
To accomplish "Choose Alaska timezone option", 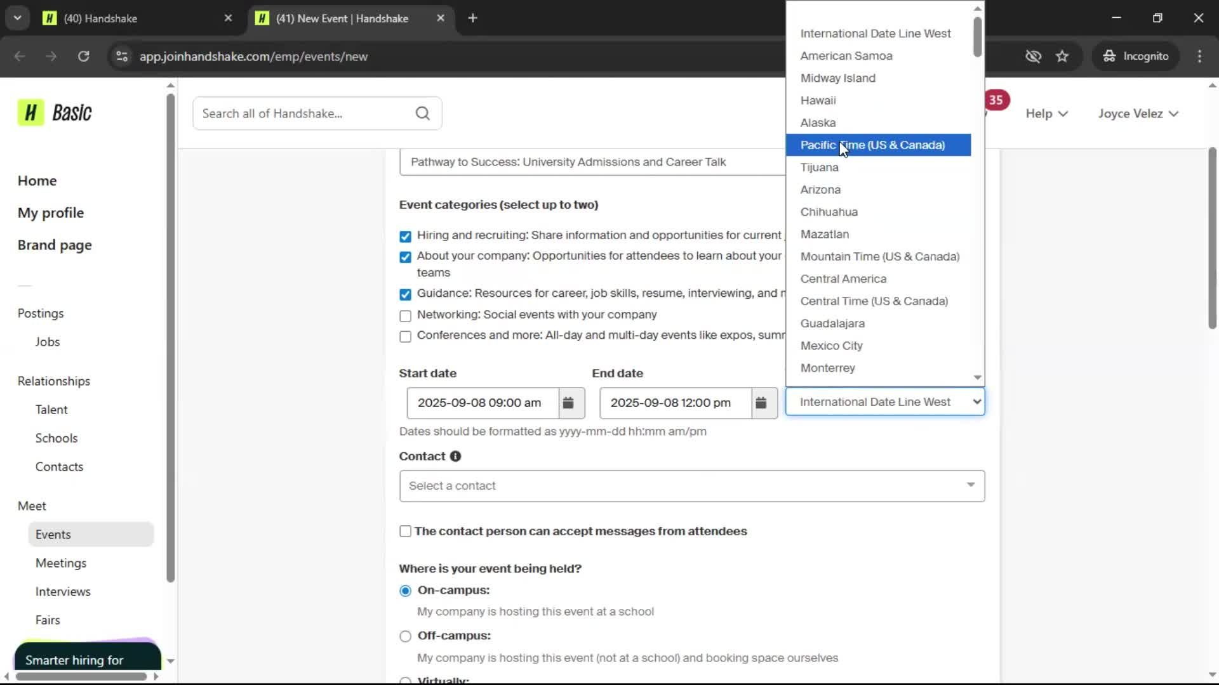I will pyautogui.click(x=878, y=123).
